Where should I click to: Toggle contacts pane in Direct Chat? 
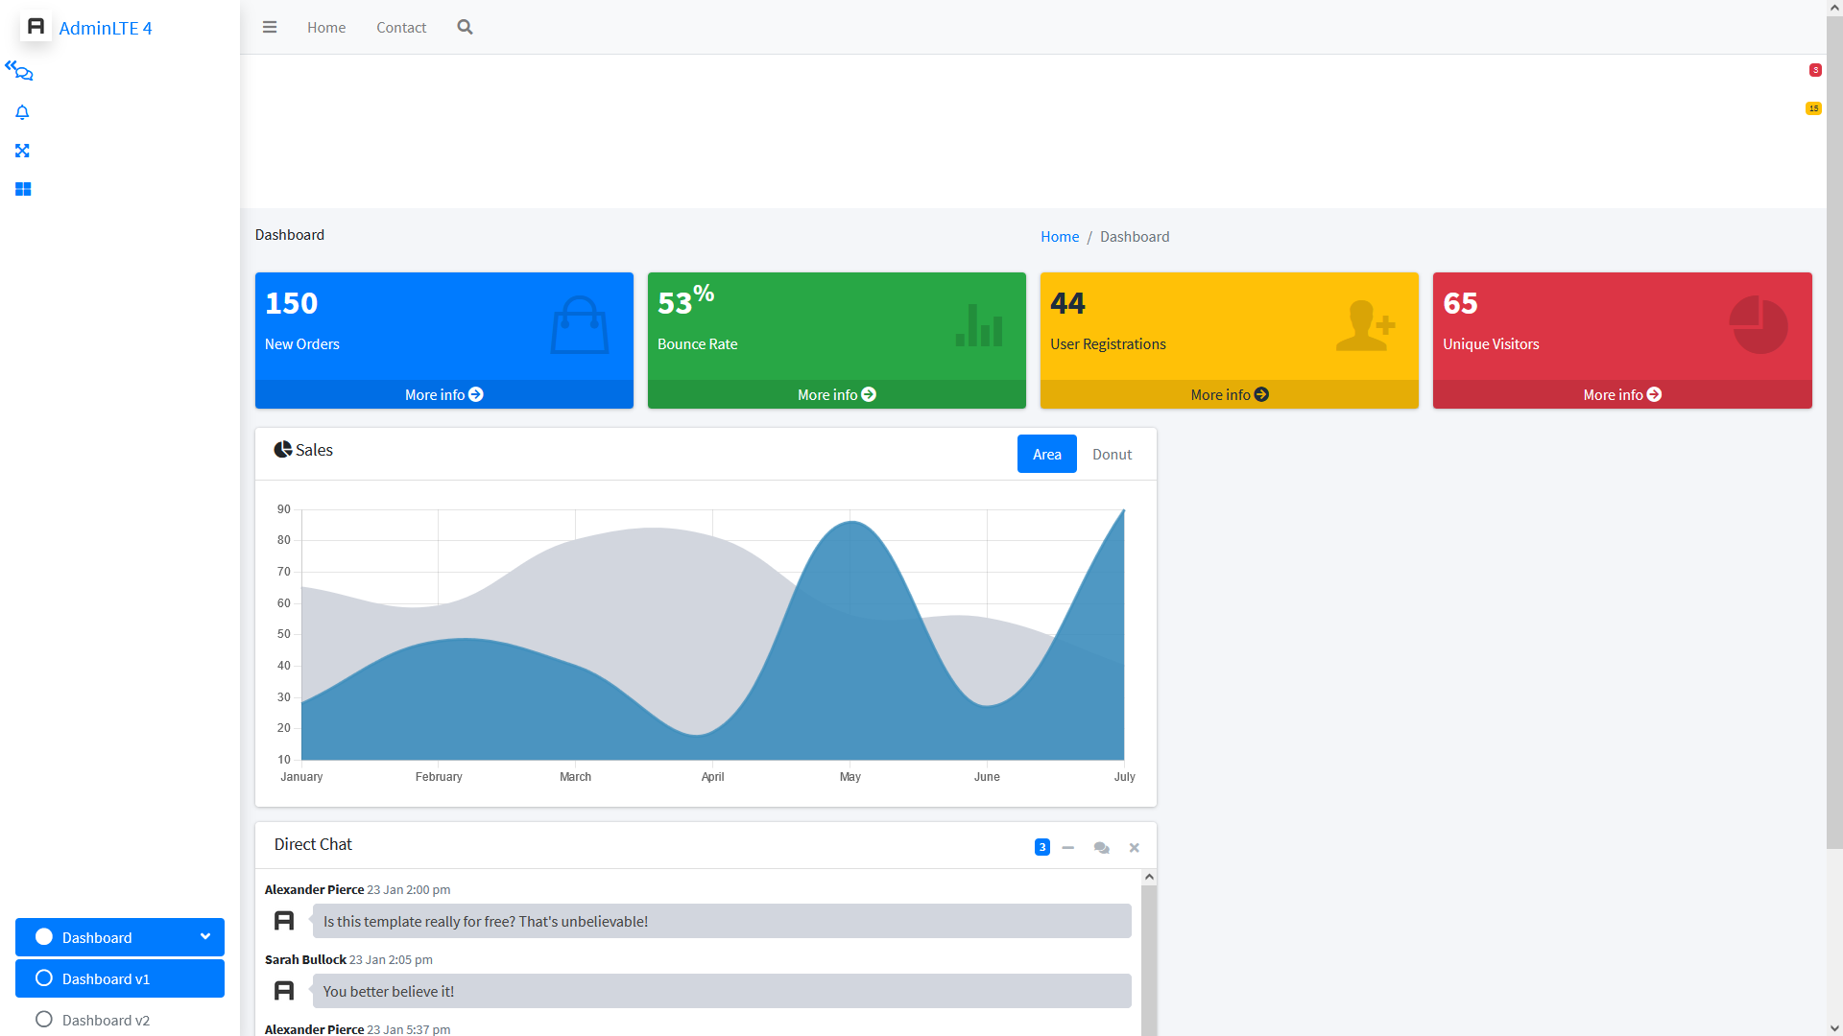[1101, 847]
